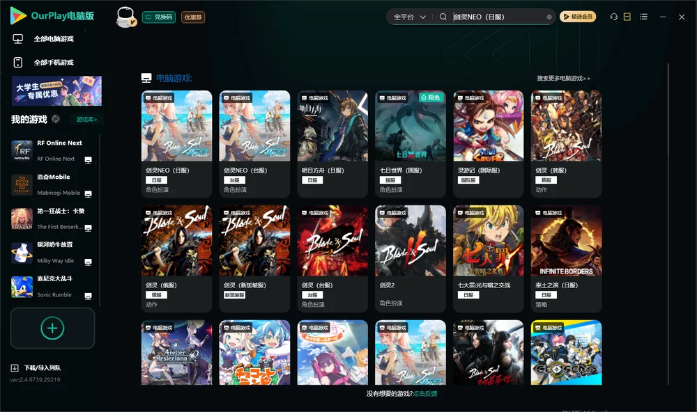697x412 pixels.
Task: Open Atelier Resleriana game card
Action: (176, 353)
